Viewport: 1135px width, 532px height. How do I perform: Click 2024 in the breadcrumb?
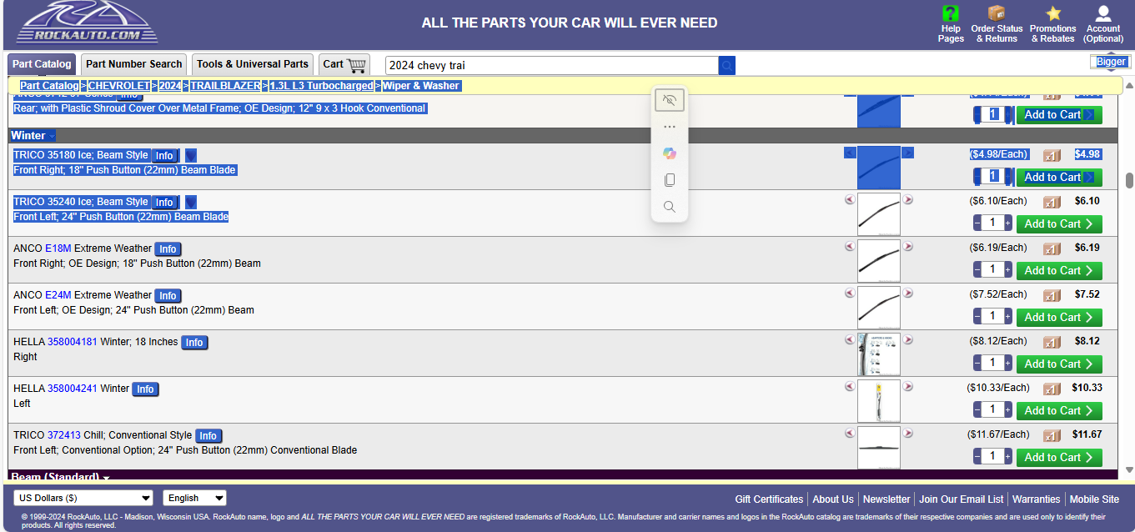[x=170, y=86]
